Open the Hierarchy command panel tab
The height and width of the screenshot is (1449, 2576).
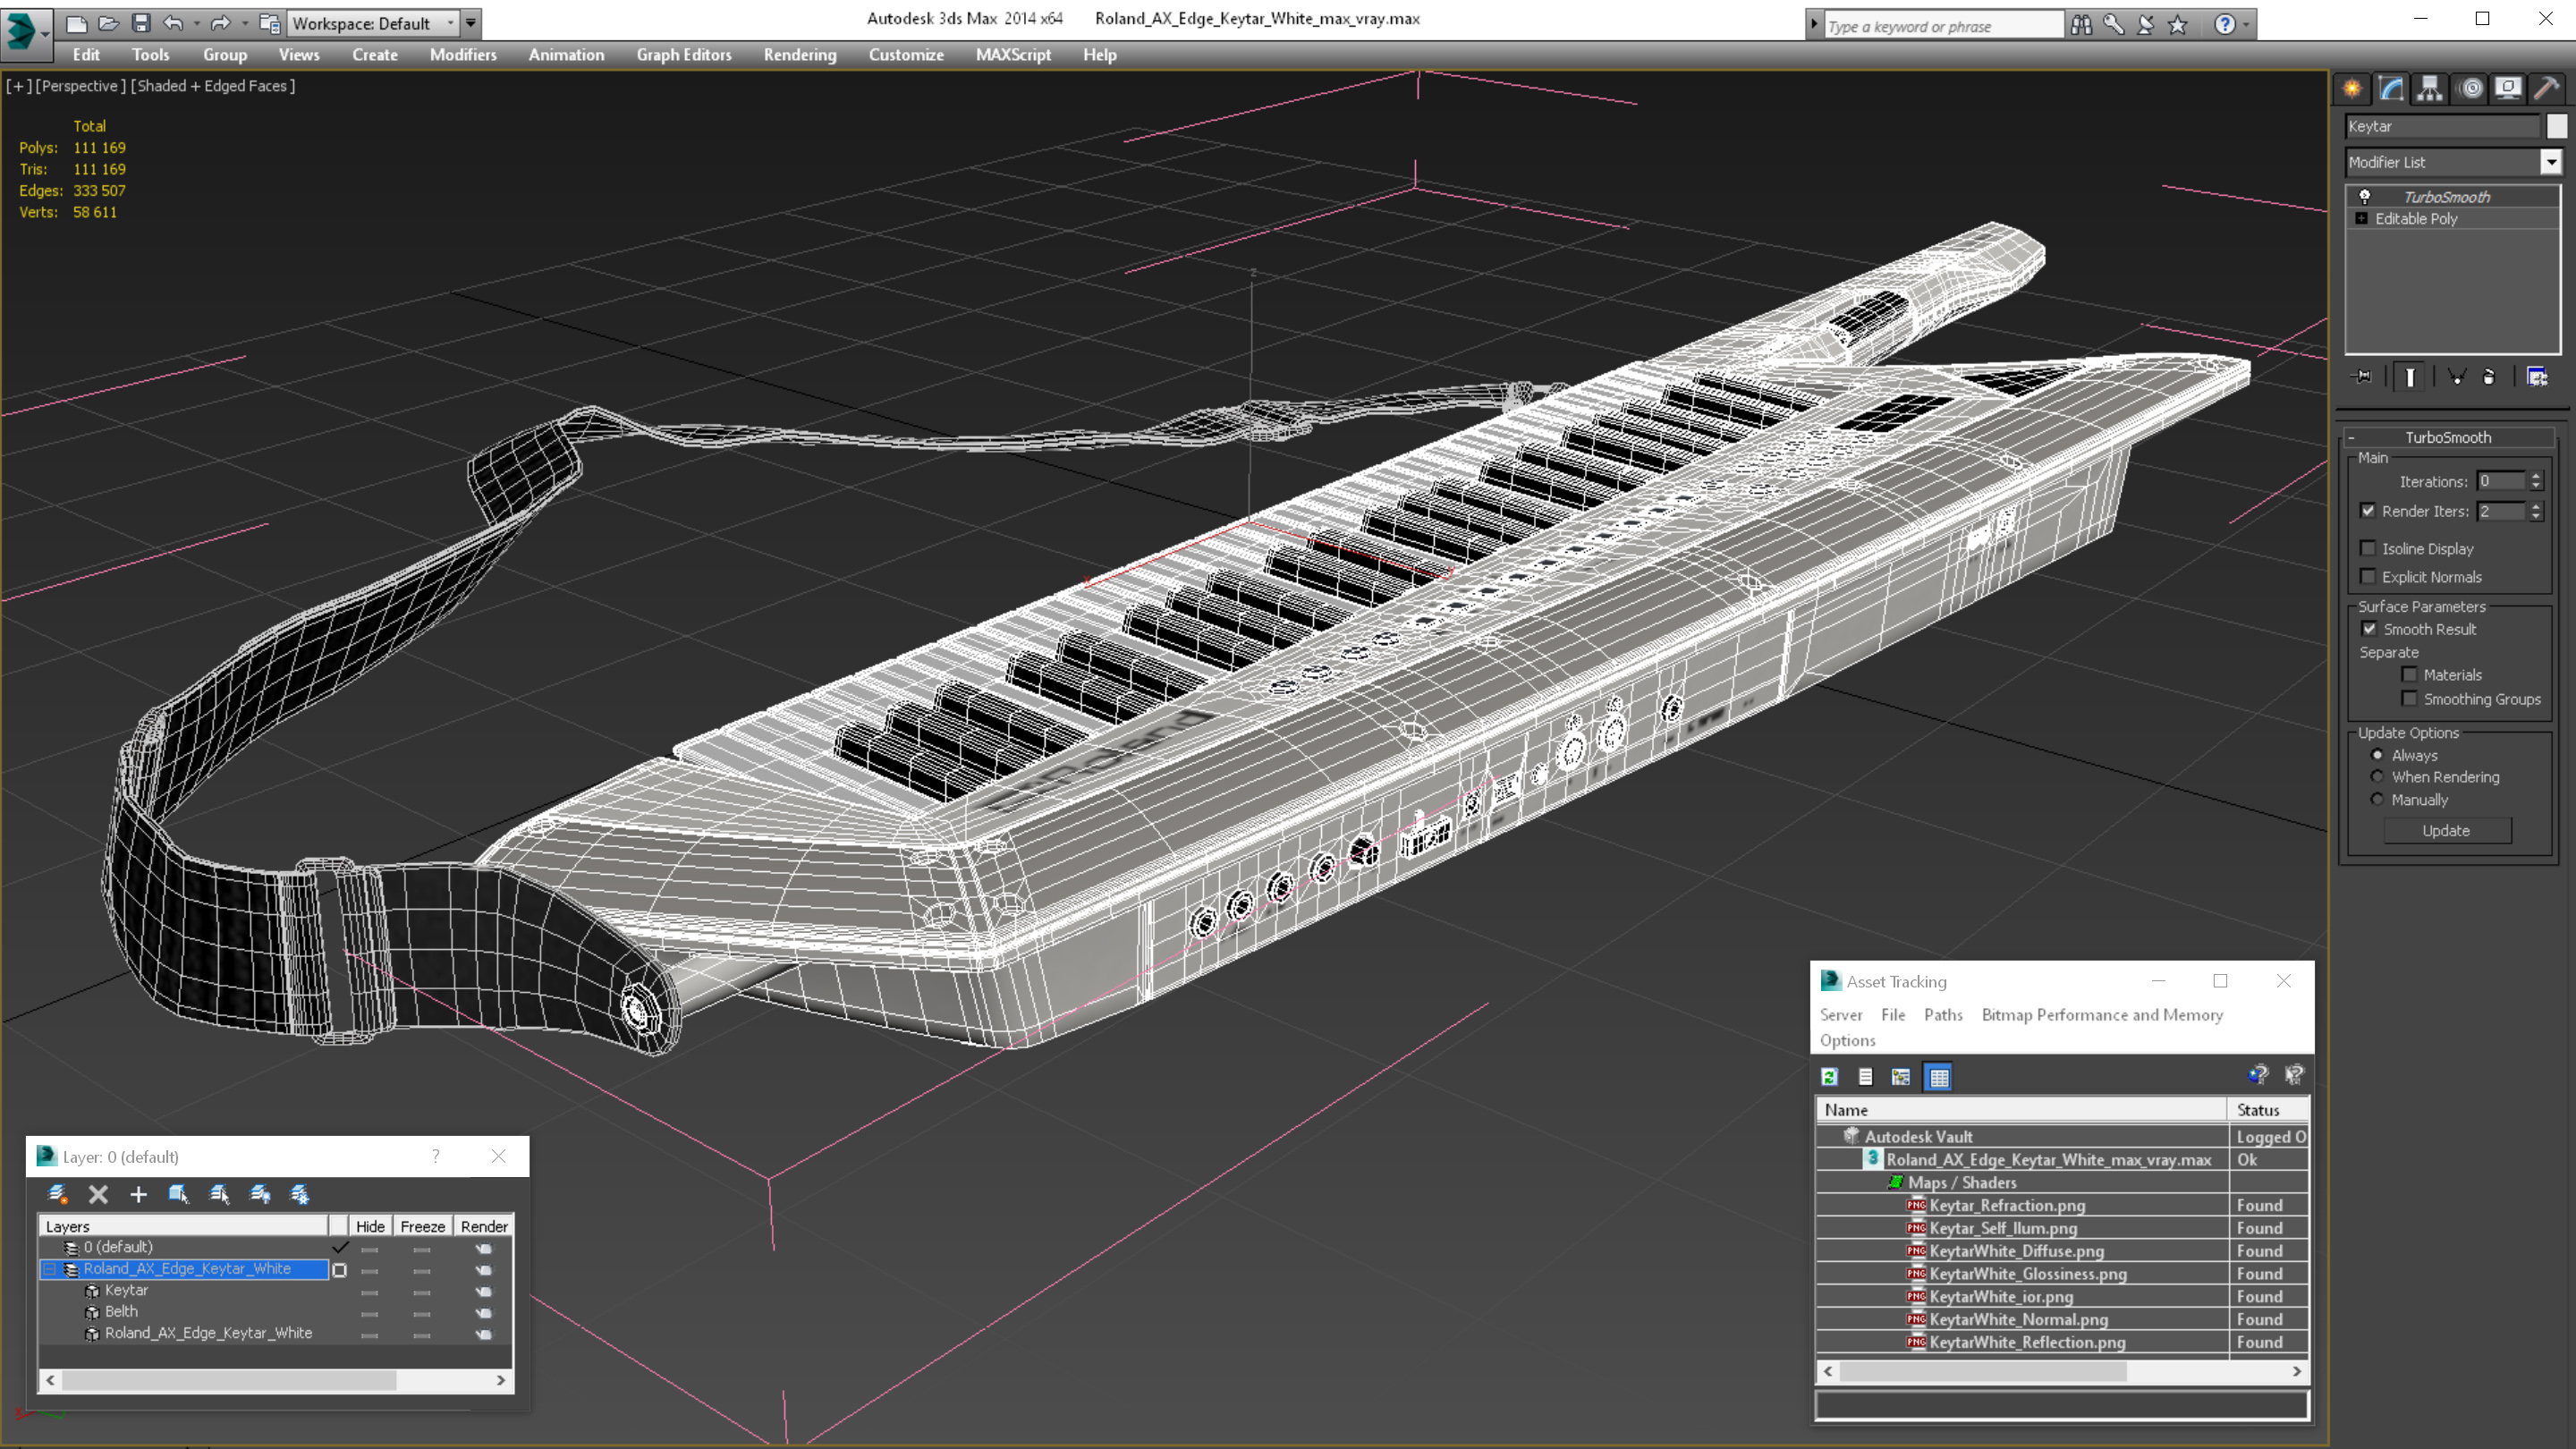coord(2430,88)
